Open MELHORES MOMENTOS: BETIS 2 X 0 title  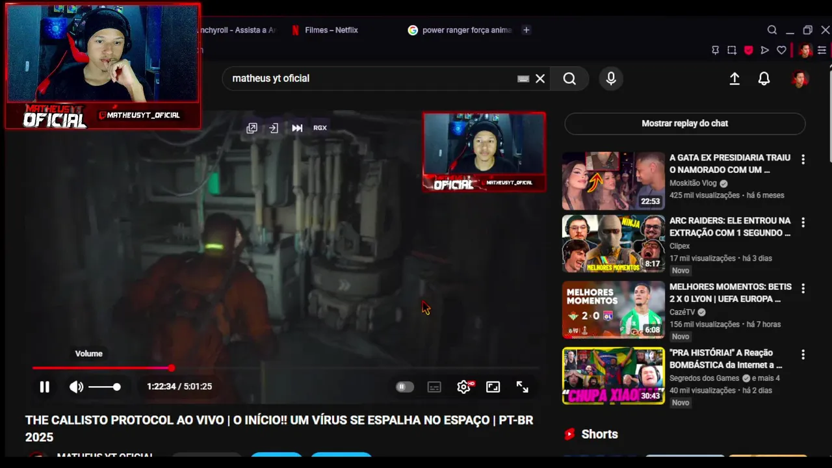[731, 293]
